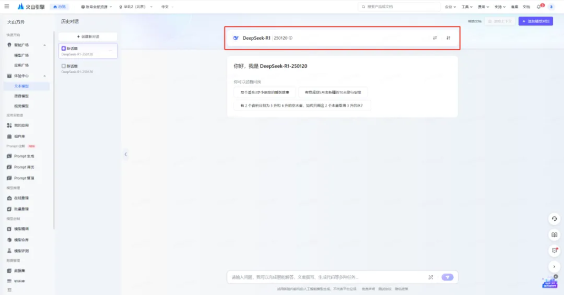Open Prompt 管理 in the sidebar
This screenshot has width=564, height=295.
pos(24,178)
